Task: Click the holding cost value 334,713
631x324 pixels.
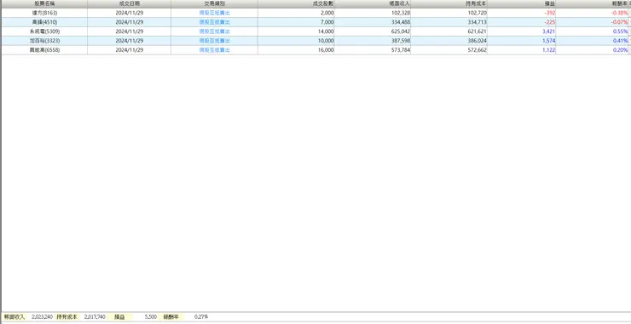Action: (478, 22)
